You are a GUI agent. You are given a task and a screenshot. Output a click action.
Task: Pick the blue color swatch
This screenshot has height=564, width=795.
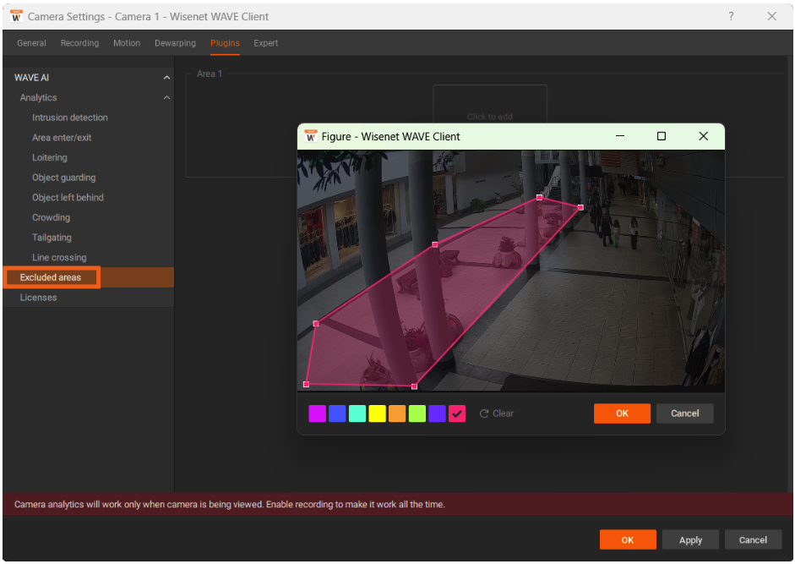pos(337,413)
